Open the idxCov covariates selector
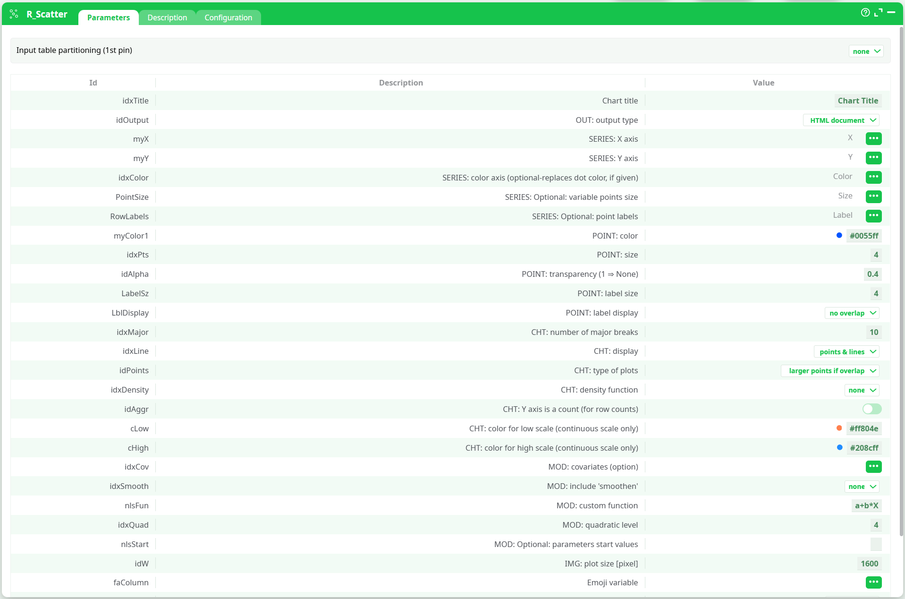Image resolution: width=905 pixels, height=599 pixels. tap(873, 467)
